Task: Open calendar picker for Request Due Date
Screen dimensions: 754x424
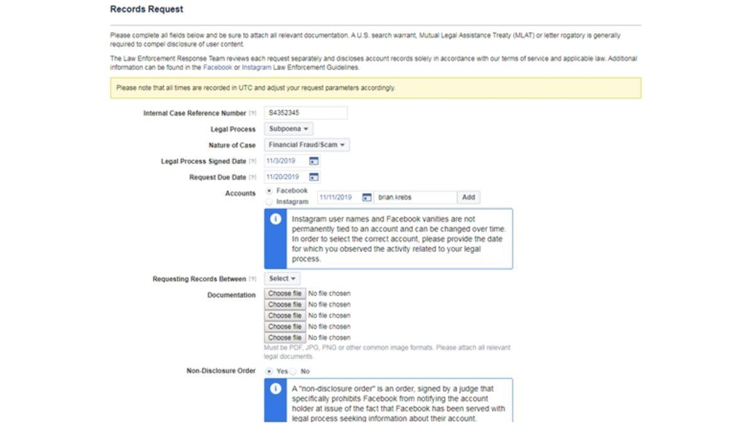Action: click(x=314, y=177)
